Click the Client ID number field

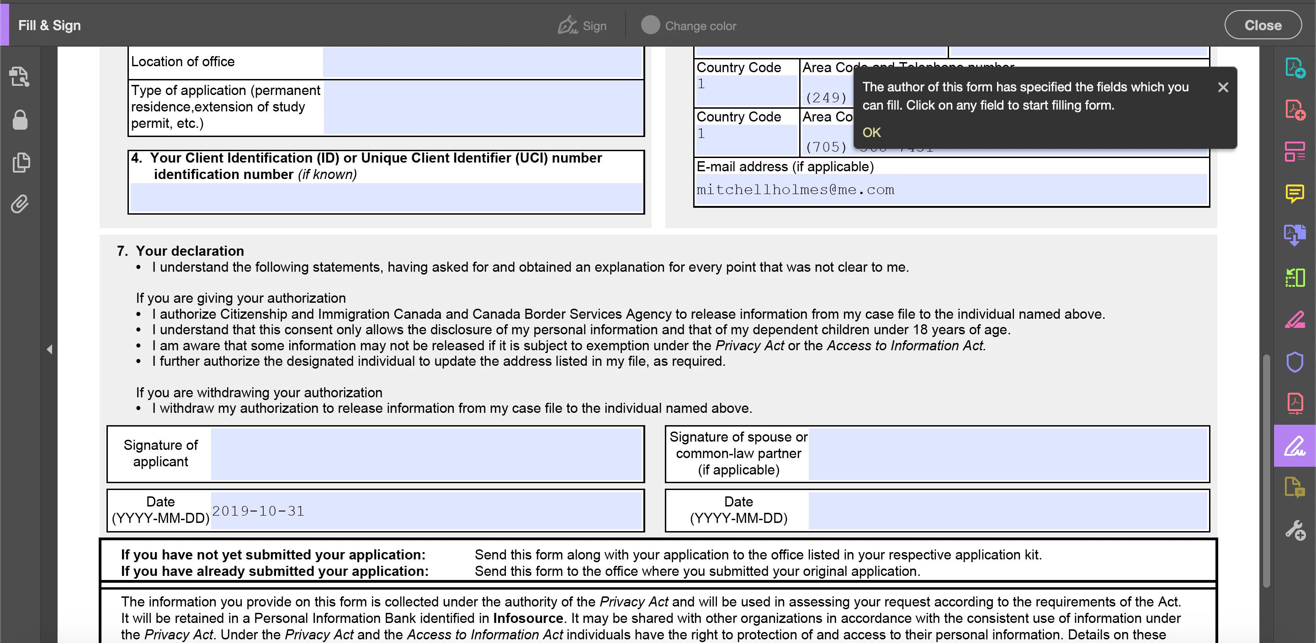click(386, 197)
